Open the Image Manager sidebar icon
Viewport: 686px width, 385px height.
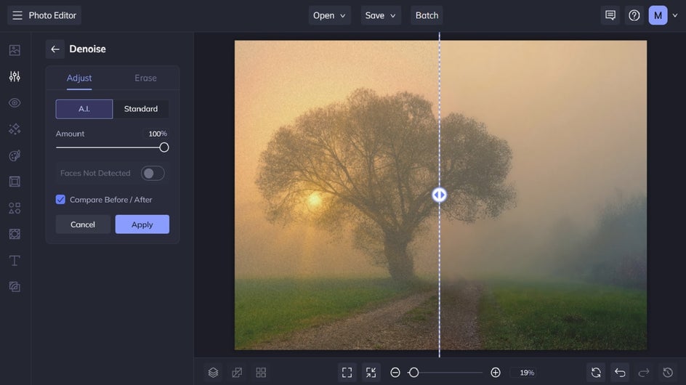15,50
